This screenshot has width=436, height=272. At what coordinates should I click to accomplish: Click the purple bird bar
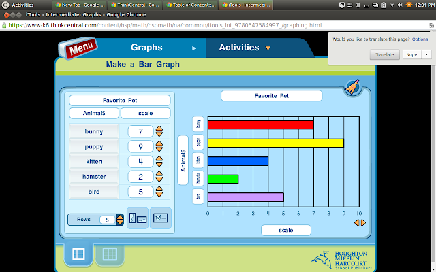(246, 197)
